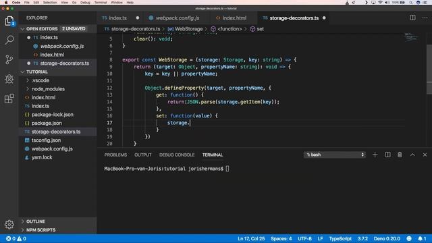This screenshot has height=243, width=432.
Task: Select storage-decorators.ts in tutorial file tree
Action: [56, 132]
